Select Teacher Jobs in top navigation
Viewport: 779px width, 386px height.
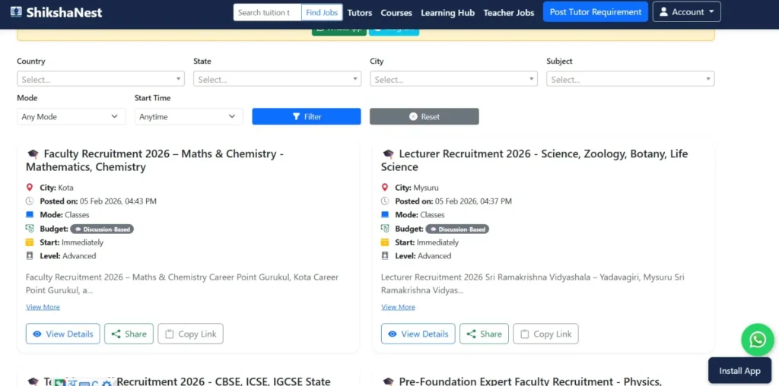pos(509,13)
